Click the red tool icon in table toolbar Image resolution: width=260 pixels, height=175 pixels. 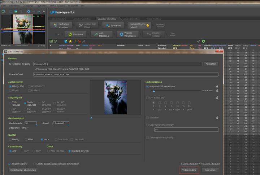79,41
